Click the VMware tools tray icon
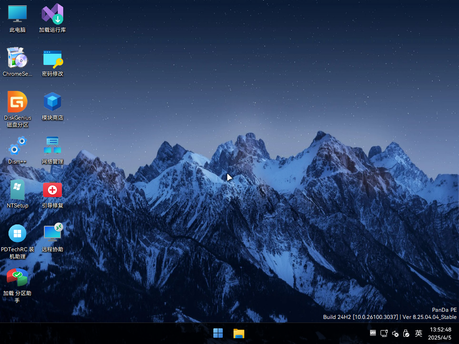This screenshot has height=344, width=459. pos(373,333)
